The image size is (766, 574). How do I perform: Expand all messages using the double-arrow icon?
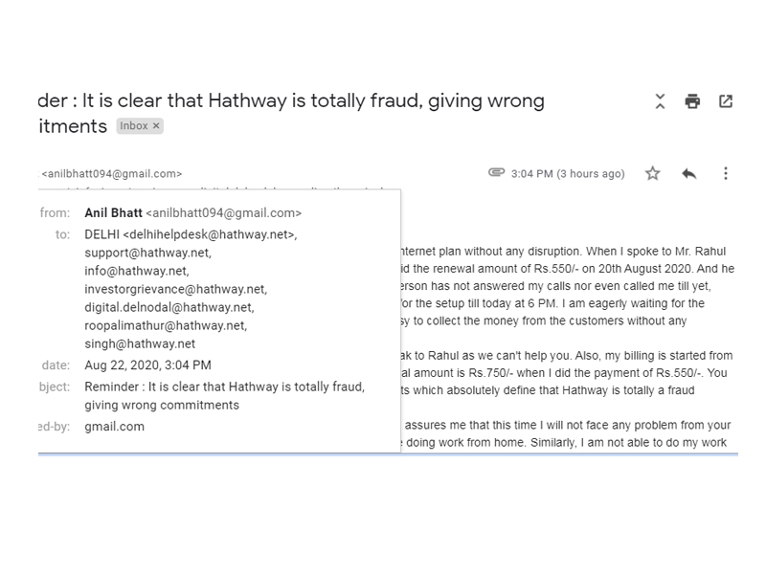point(660,101)
